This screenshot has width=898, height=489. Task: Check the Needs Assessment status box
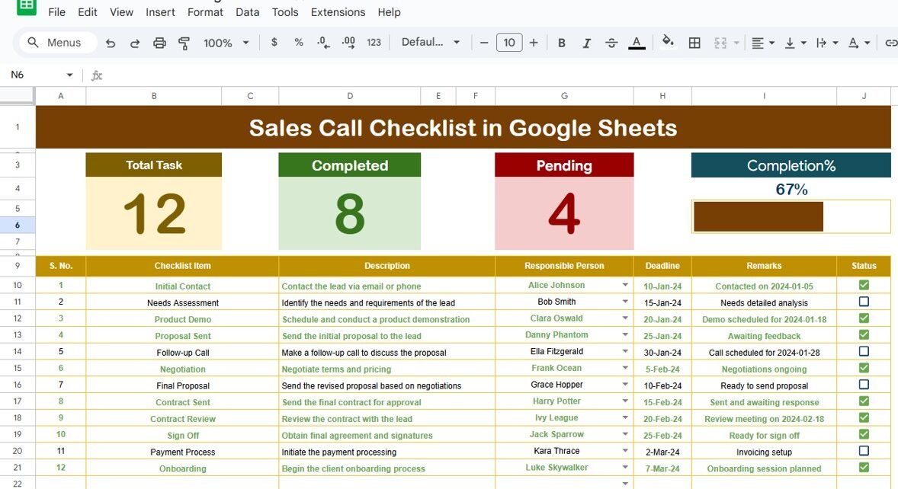tap(864, 302)
